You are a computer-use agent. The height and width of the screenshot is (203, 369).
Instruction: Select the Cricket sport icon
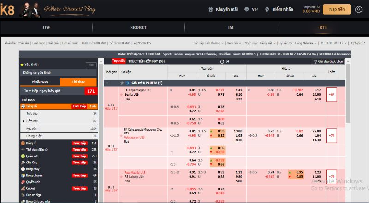click(23, 188)
